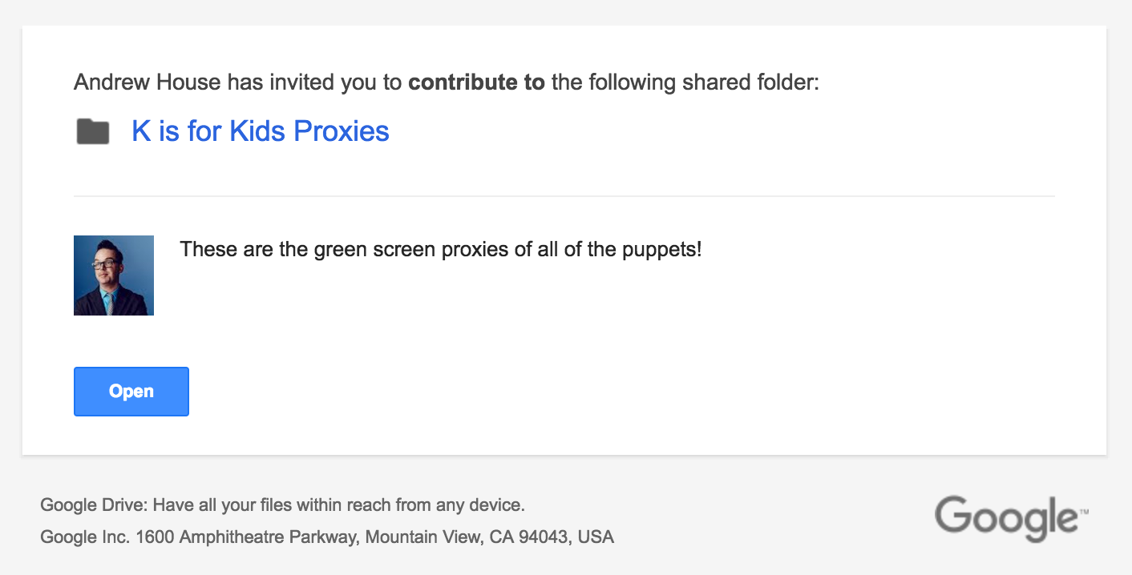Click the 'Andrew House' name in invitation

coord(148,82)
